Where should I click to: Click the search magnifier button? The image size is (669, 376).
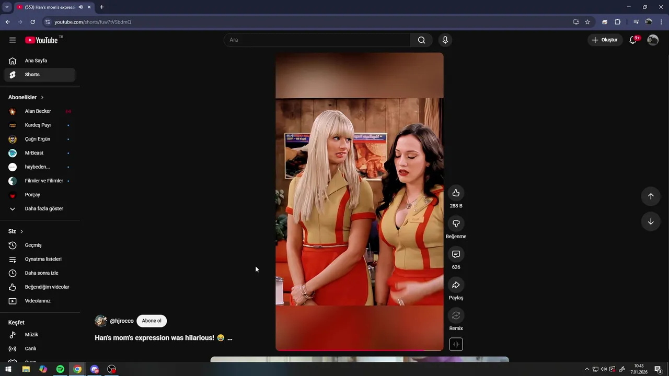[x=421, y=40]
